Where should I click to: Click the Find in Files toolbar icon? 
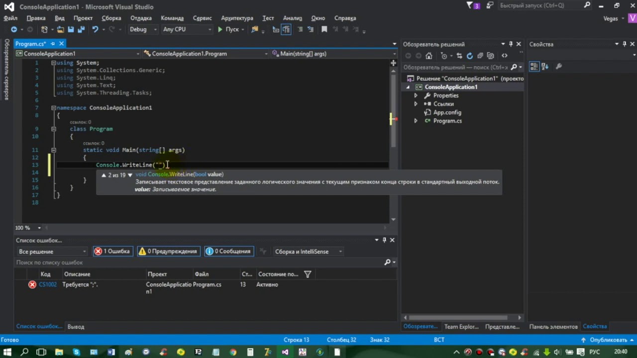255,29
